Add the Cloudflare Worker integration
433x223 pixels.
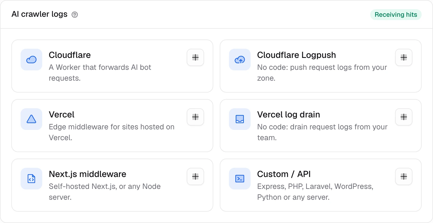coord(195,57)
